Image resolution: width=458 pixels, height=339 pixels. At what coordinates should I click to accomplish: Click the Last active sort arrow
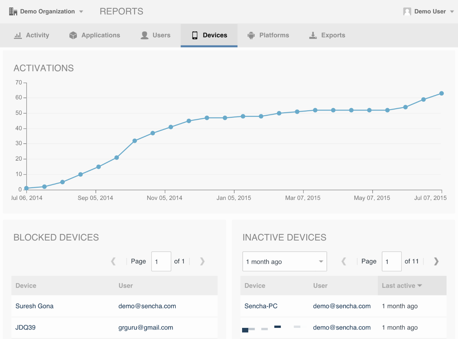tap(420, 286)
